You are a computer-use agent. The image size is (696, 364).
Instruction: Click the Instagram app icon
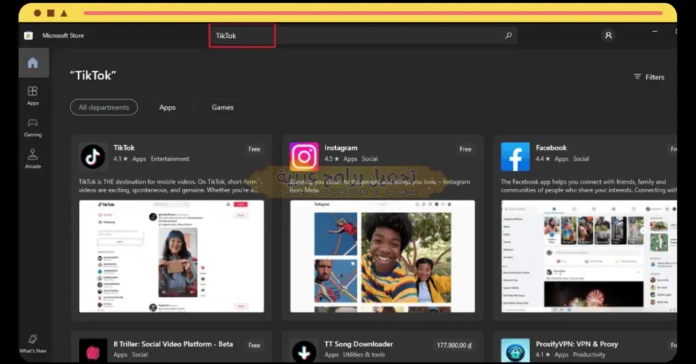pos(304,156)
